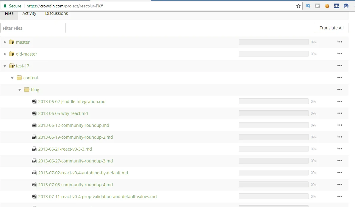Click the content folder name
The width and height of the screenshot is (355, 207).
point(31,78)
